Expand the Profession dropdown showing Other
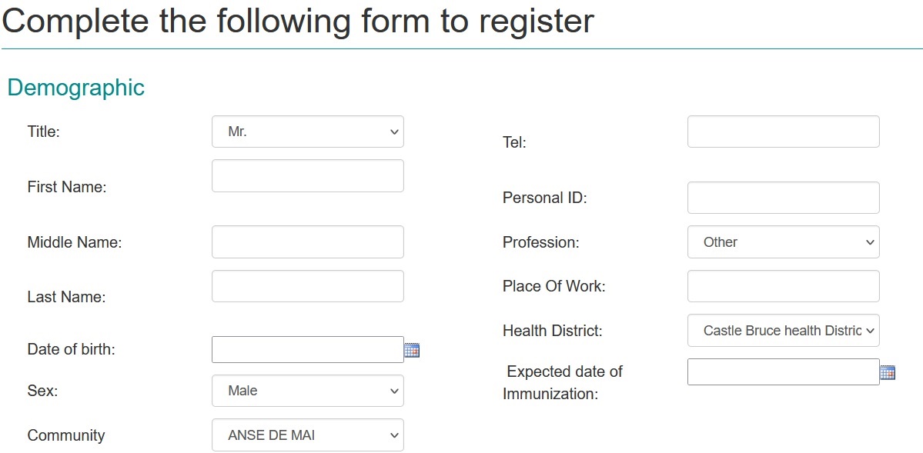Viewport: 923px width, 453px height. (783, 242)
